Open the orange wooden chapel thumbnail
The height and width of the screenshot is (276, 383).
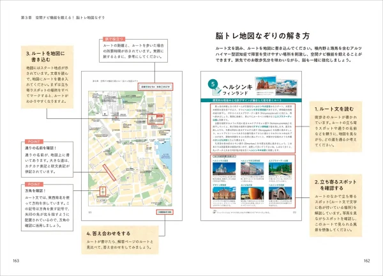(252, 194)
